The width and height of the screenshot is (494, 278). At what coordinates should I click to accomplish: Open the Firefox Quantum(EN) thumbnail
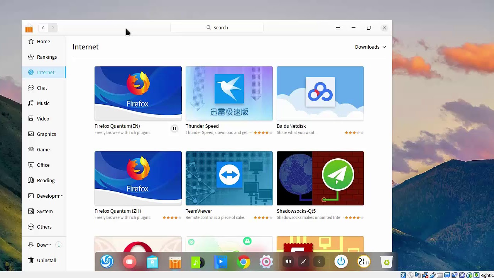click(x=138, y=93)
